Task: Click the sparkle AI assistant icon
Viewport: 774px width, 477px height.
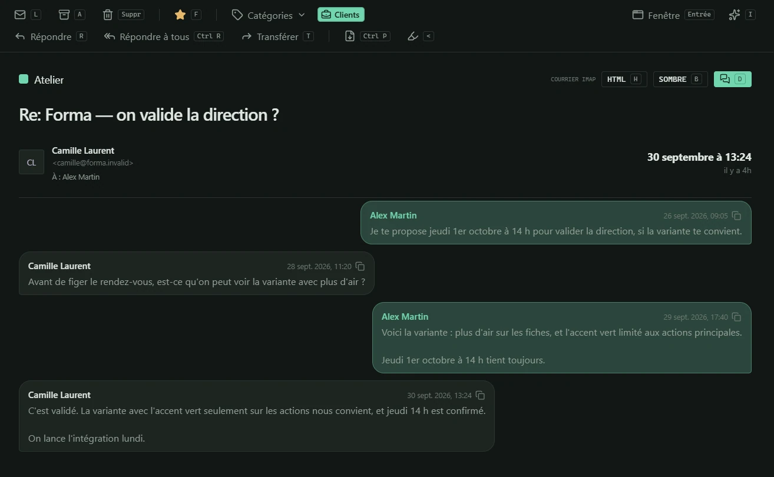Action: point(734,15)
